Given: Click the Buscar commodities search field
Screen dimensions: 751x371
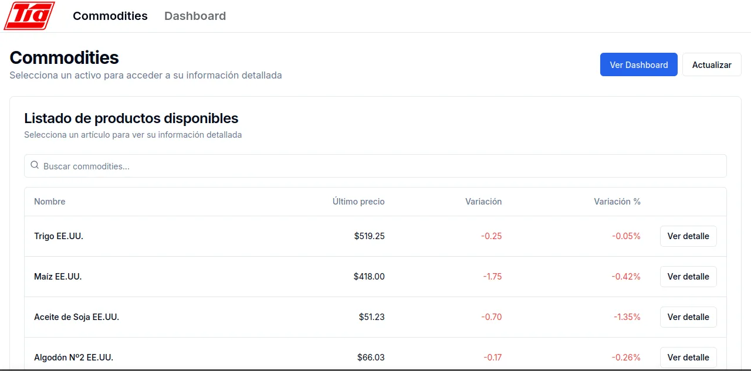Looking at the screenshot, I should (375, 166).
